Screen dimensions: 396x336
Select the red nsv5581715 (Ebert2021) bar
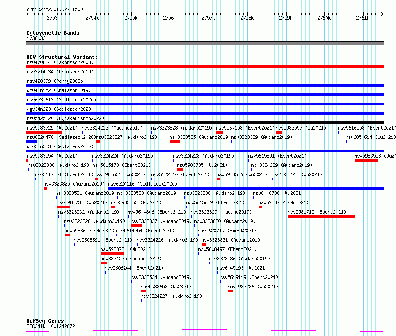pos(321,216)
